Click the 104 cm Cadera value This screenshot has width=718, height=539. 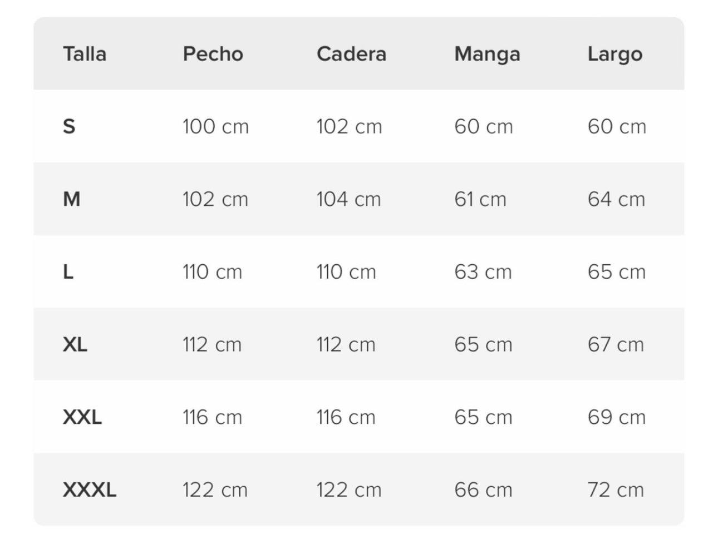[x=348, y=199]
